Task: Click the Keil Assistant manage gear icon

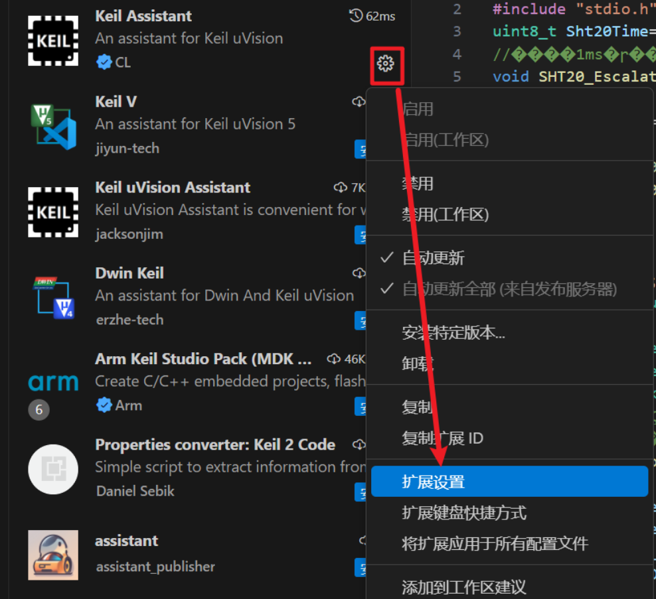Action: (385, 64)
